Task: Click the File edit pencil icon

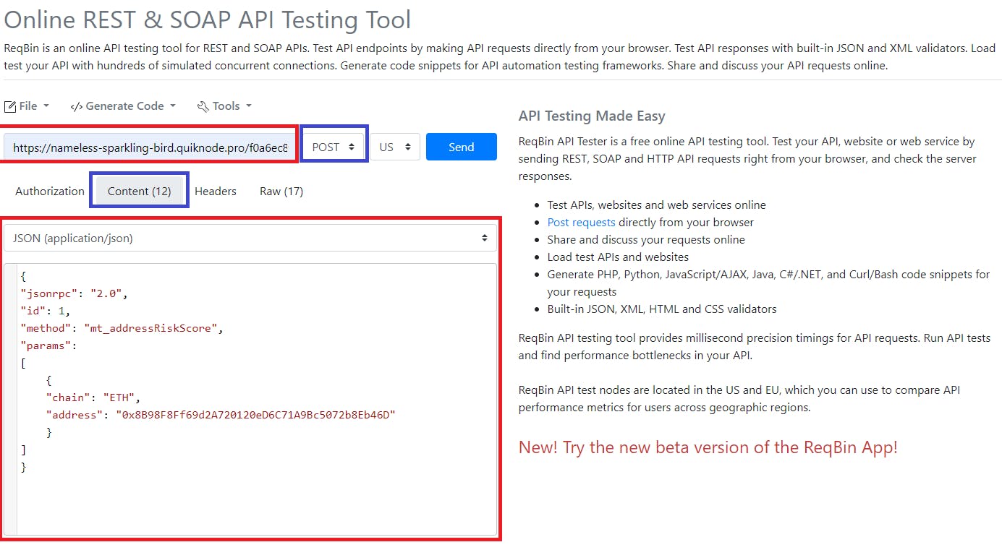Action: coord(10,107)
